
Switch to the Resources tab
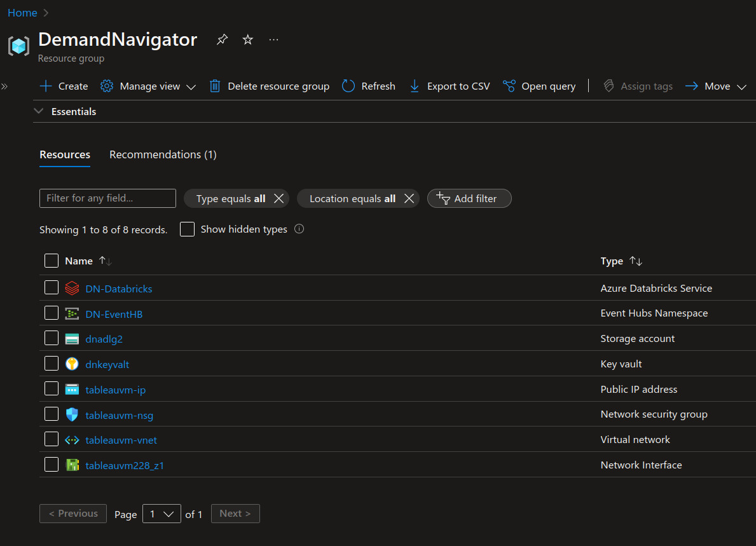(x=65, y=154)
